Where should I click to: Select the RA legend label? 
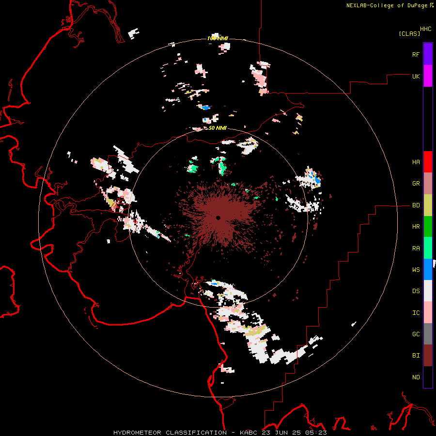click(416, 248)
